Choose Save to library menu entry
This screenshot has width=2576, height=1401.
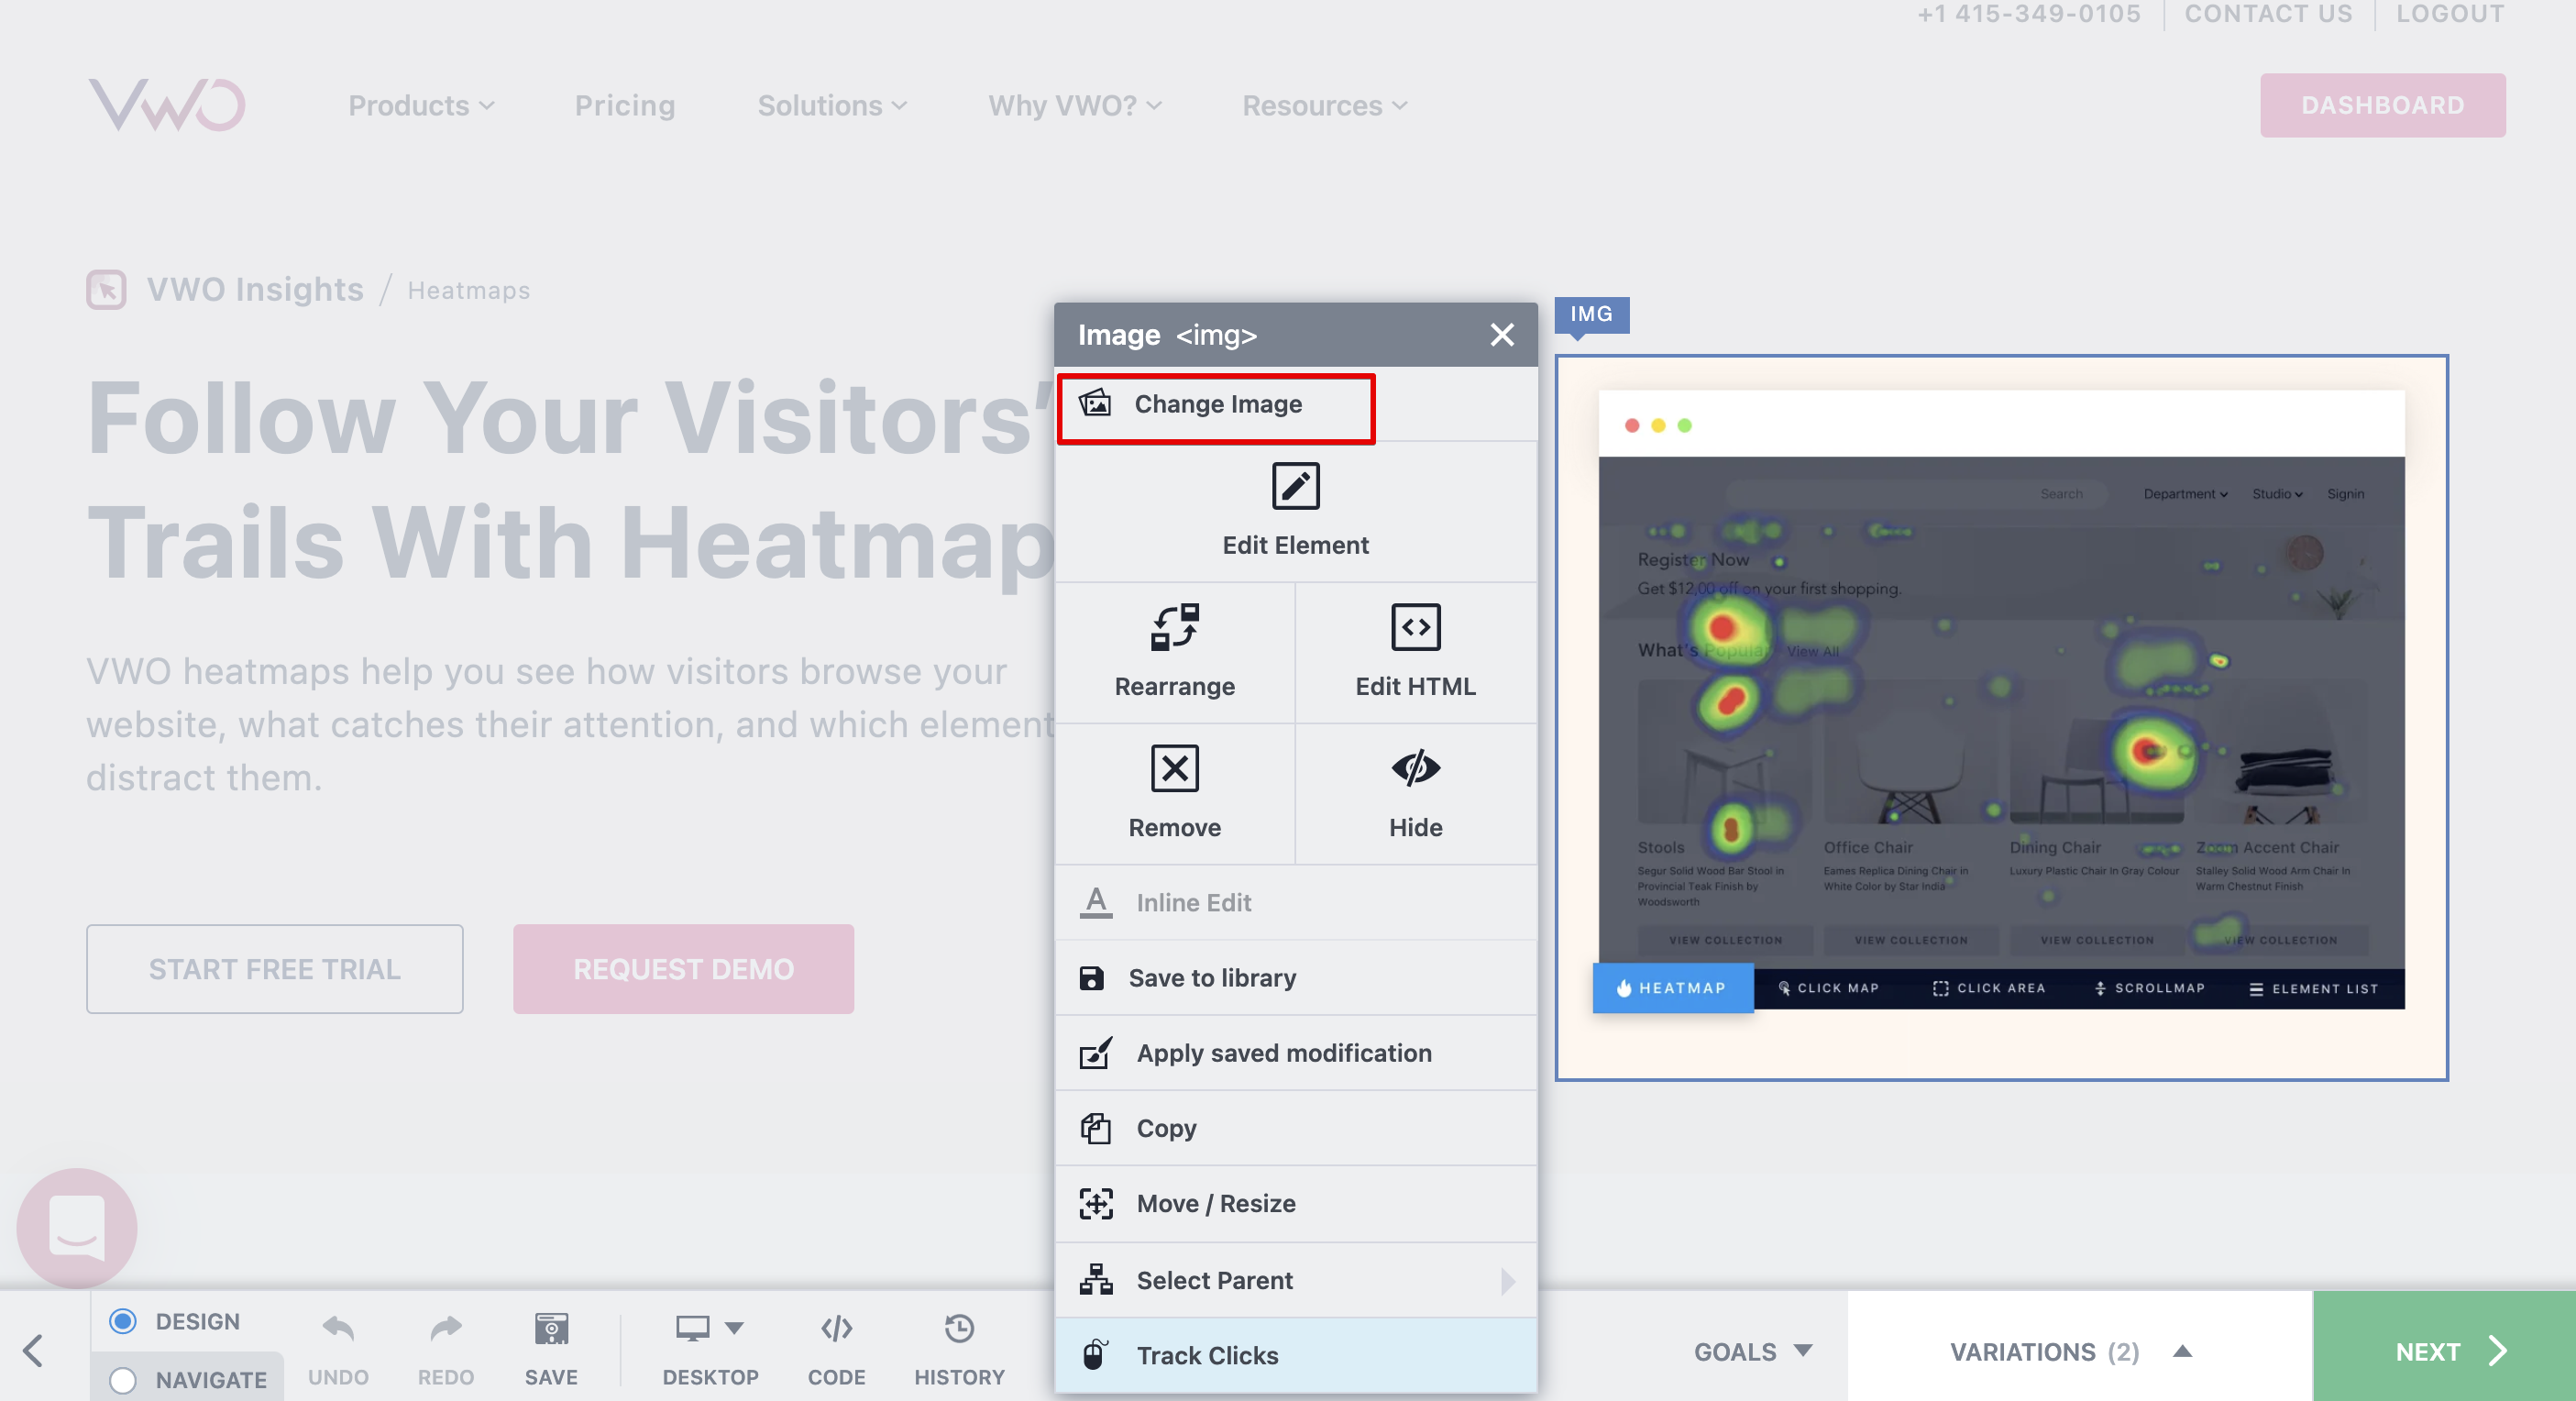1295,977
